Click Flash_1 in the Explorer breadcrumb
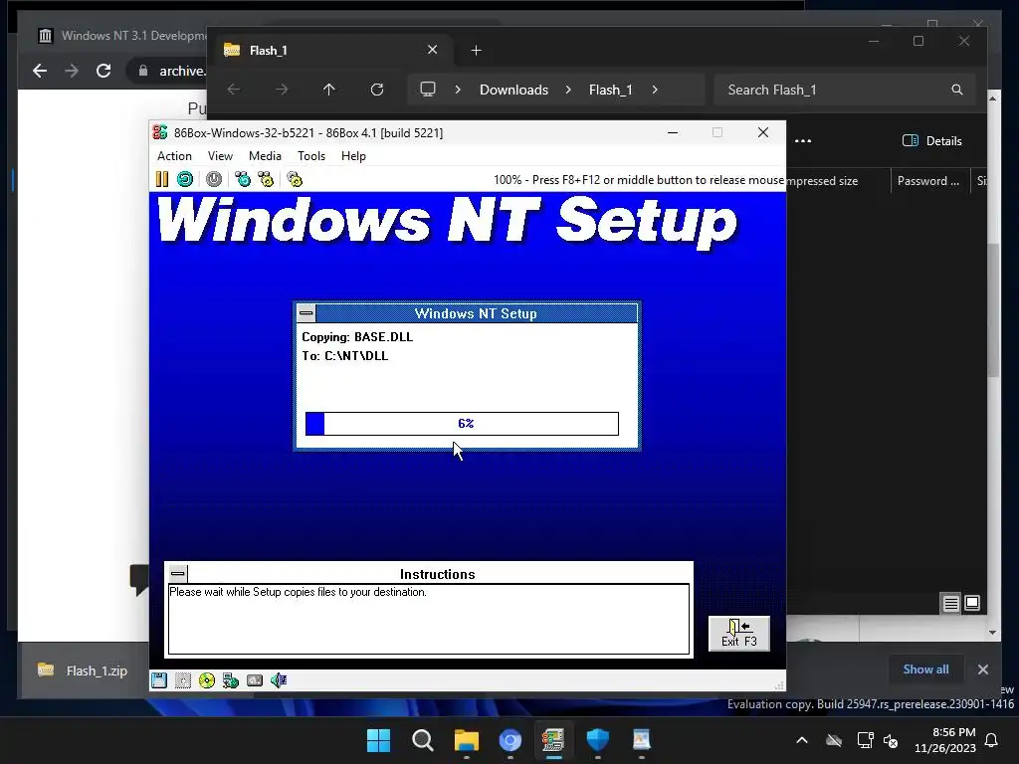The image size is (1019, 764). click(x=611, y=90)
